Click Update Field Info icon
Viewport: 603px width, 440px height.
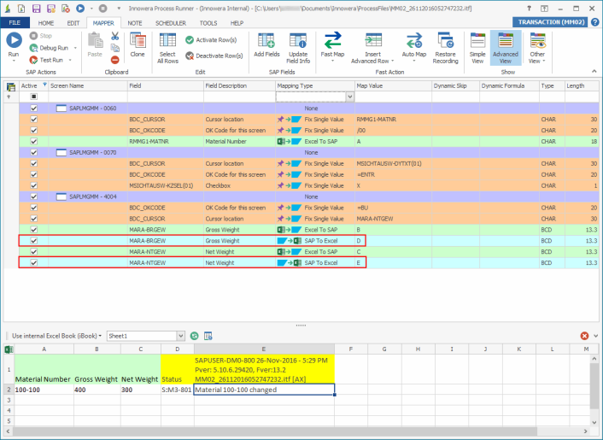point(298,44)
